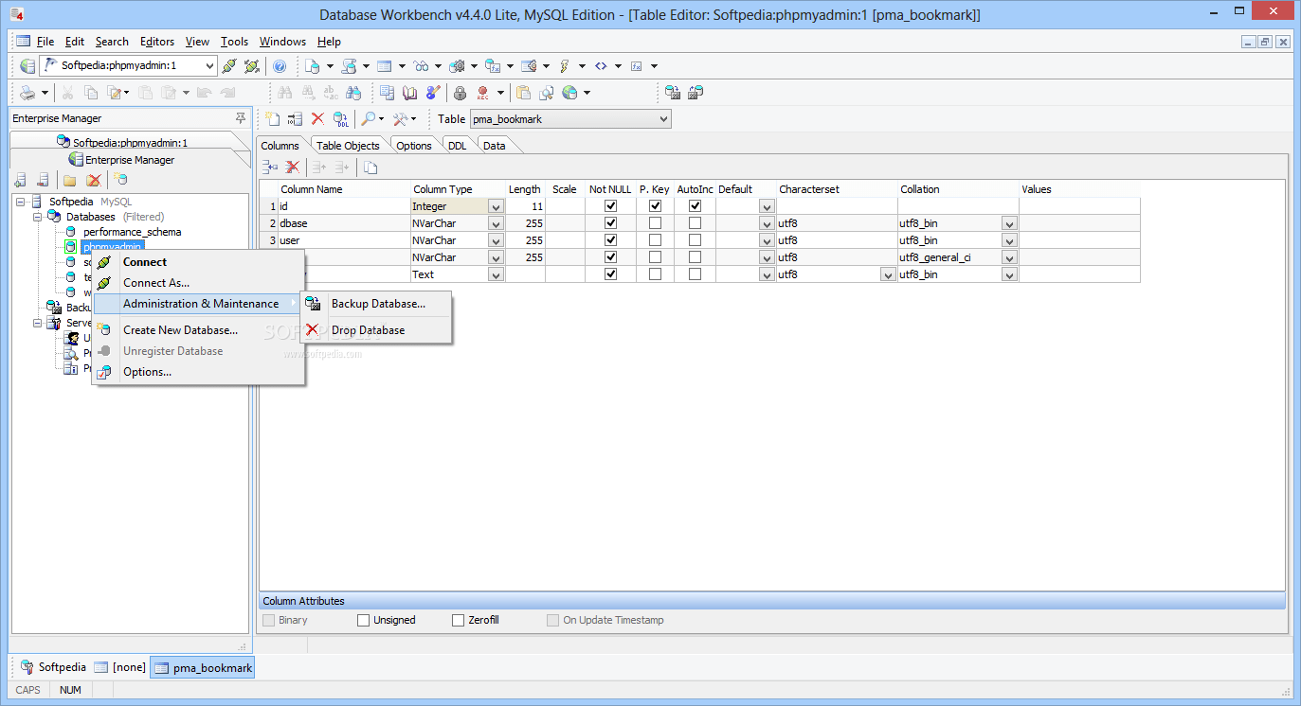1301x706 pixels.
Task: Toggle P. Key checkbox for user column
Action: [x=655, y=240]
